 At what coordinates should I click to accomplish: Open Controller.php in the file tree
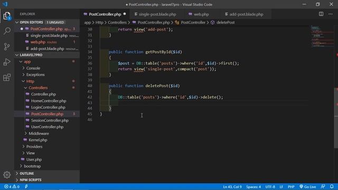coord(47,94)
